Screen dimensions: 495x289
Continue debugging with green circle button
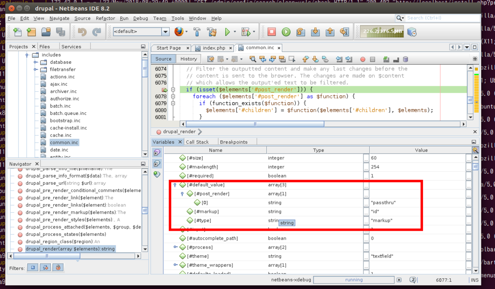286,31
